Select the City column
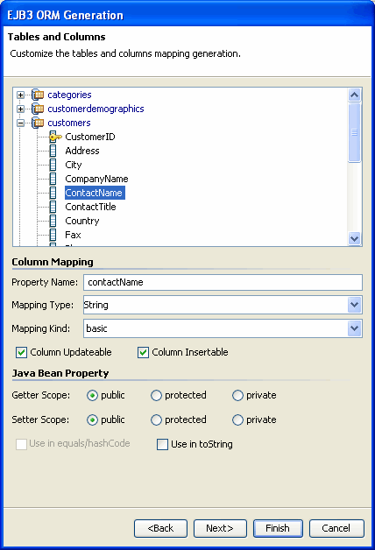The image size is (375, 550). point(74,165)
